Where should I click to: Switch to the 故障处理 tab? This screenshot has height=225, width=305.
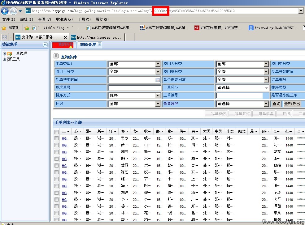tap(88, 45)
